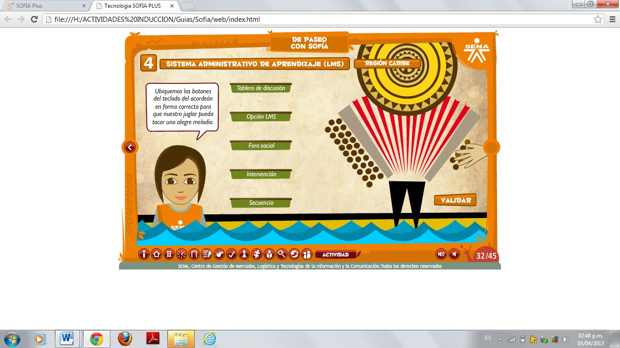Click the reader with book icon
The image size is (620, 348).
pos(269,254)
